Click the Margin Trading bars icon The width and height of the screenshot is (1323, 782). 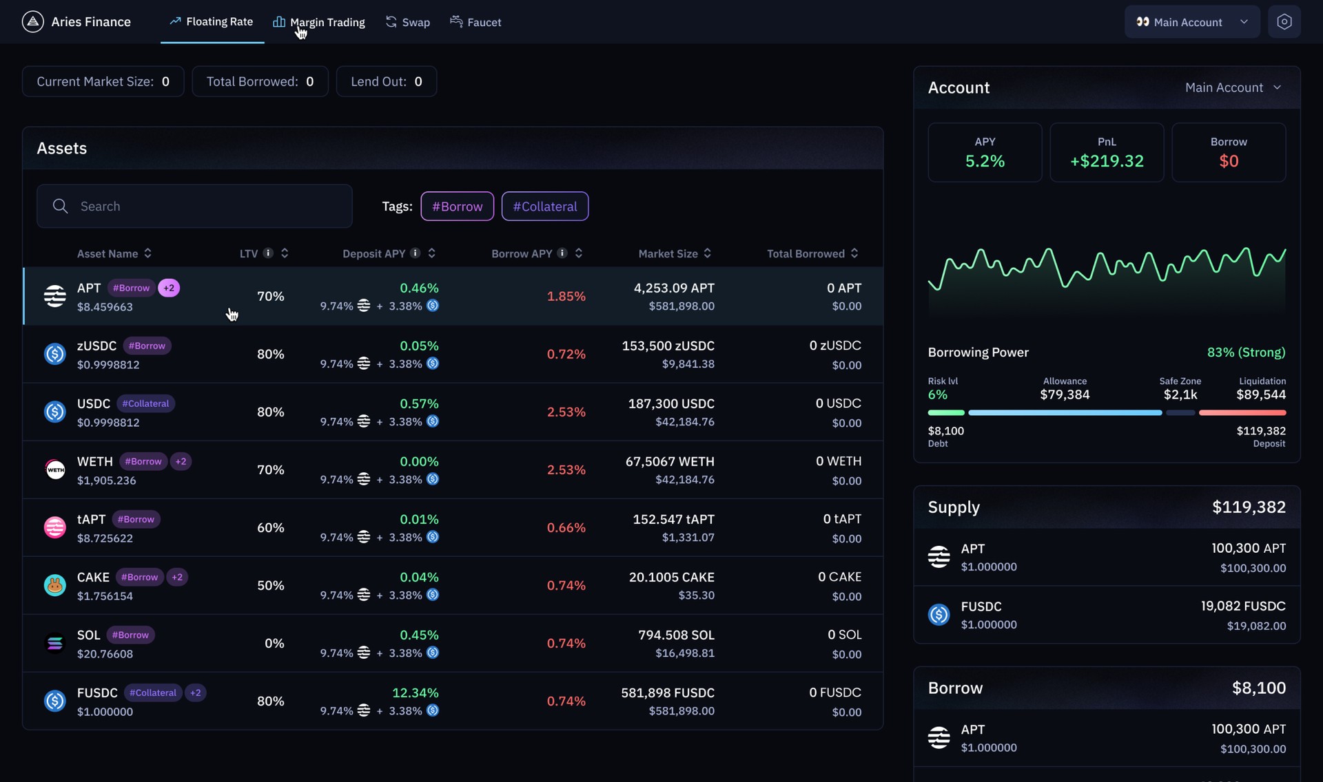pyautogui.click(x=279, y=21)
